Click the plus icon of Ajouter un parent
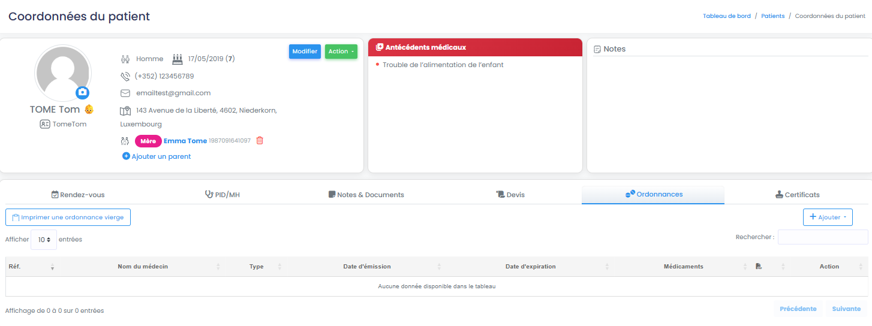 pos(126,156)
